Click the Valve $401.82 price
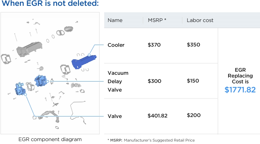 [x=158, y=116]
